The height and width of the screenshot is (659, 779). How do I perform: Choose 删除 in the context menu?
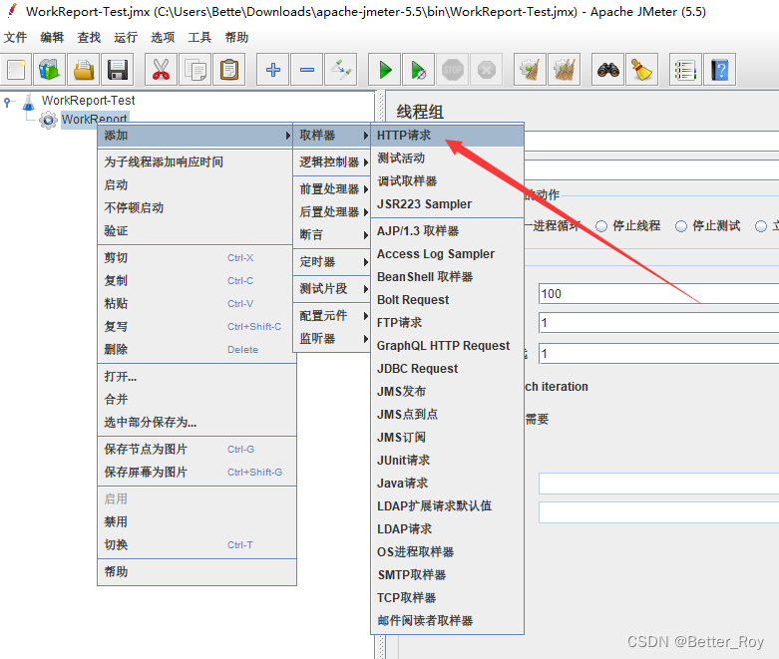coord(195,349)
